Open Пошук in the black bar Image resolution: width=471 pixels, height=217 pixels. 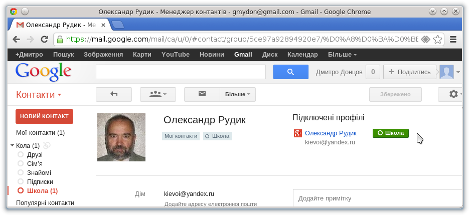coord(63,55)
